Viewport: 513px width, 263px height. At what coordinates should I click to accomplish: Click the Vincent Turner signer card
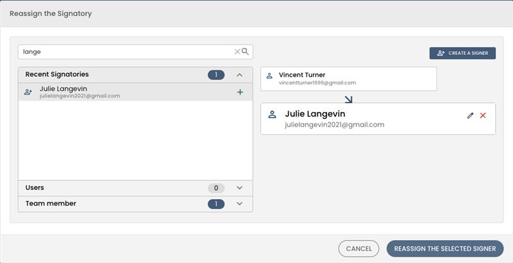[349, 79]
